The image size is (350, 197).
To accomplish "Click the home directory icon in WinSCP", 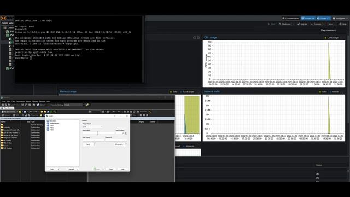I will click(x=48, y=112).
